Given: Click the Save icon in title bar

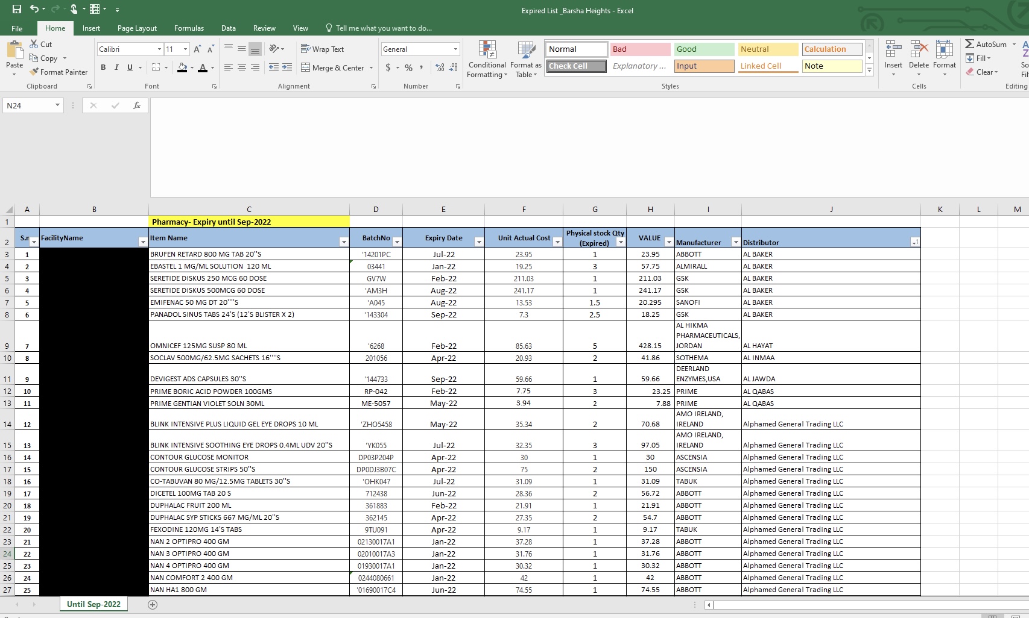Looking at the screenshot, I should click(17, 9).
